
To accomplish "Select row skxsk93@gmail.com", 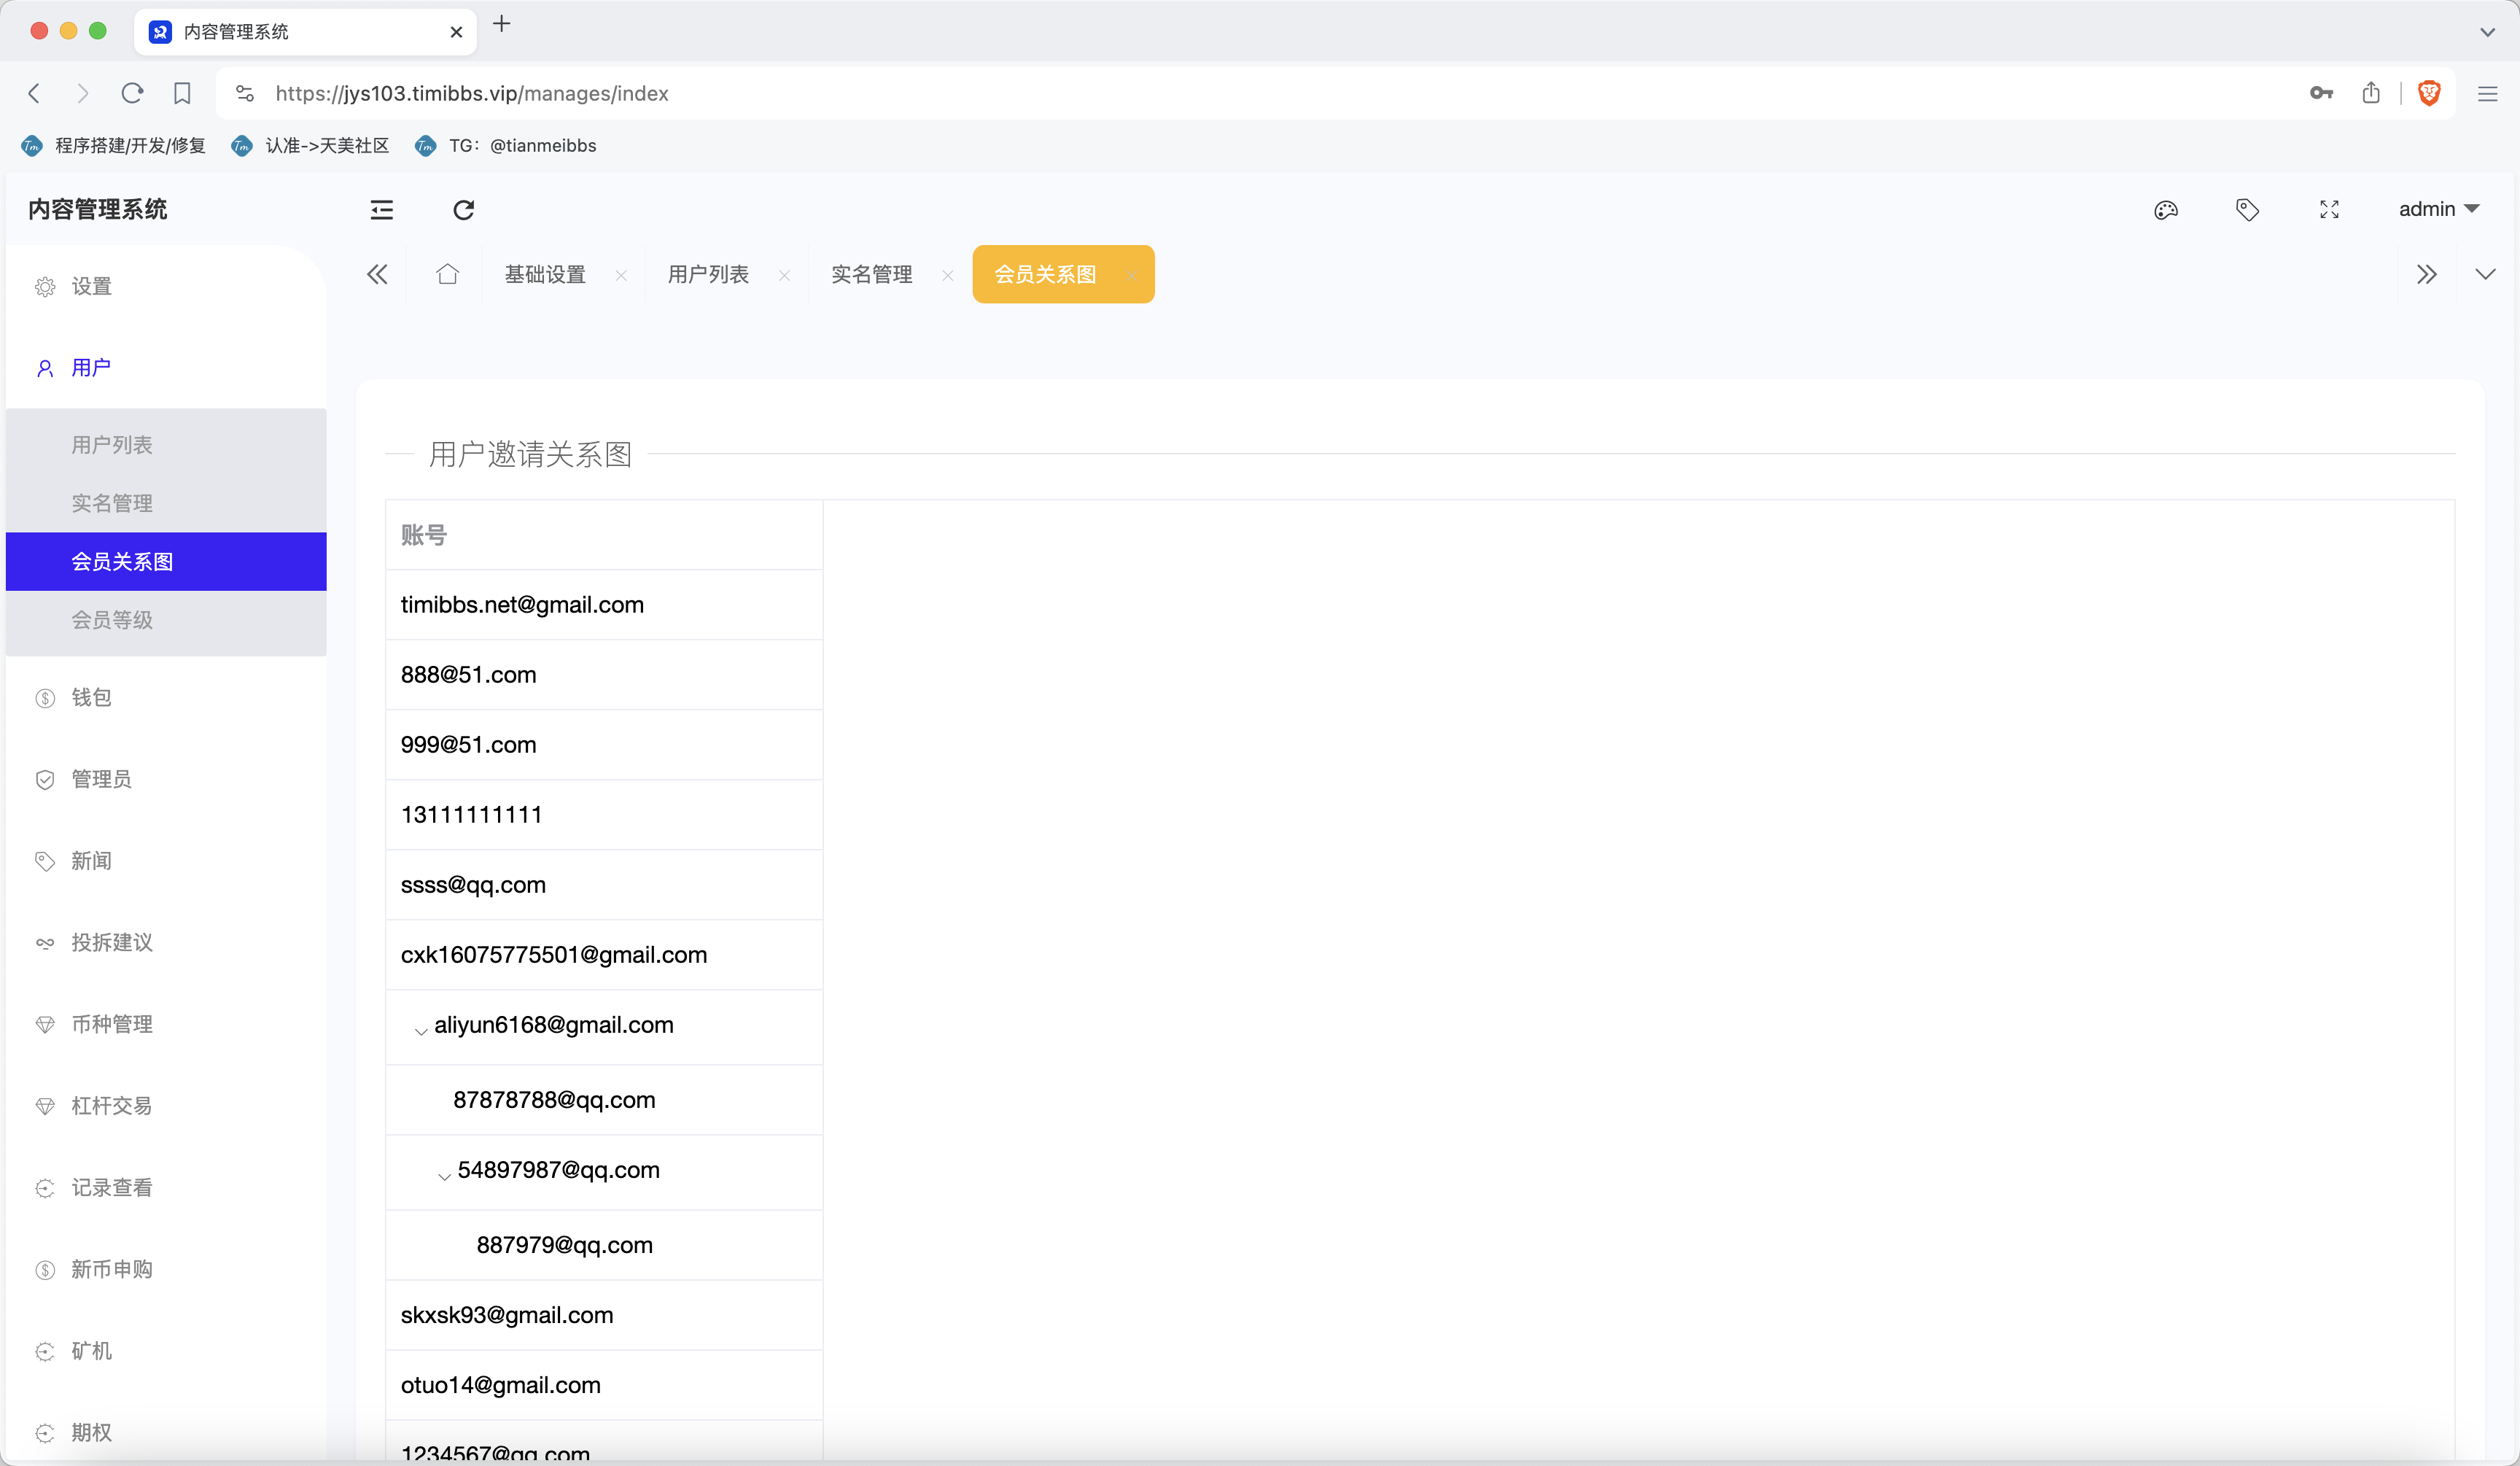I will [604, 1315].
